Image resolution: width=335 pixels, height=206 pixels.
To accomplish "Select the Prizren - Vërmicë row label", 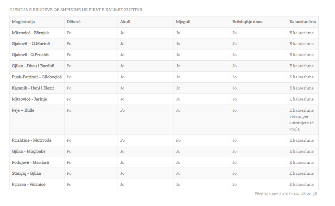I will (x=28, y=185).
